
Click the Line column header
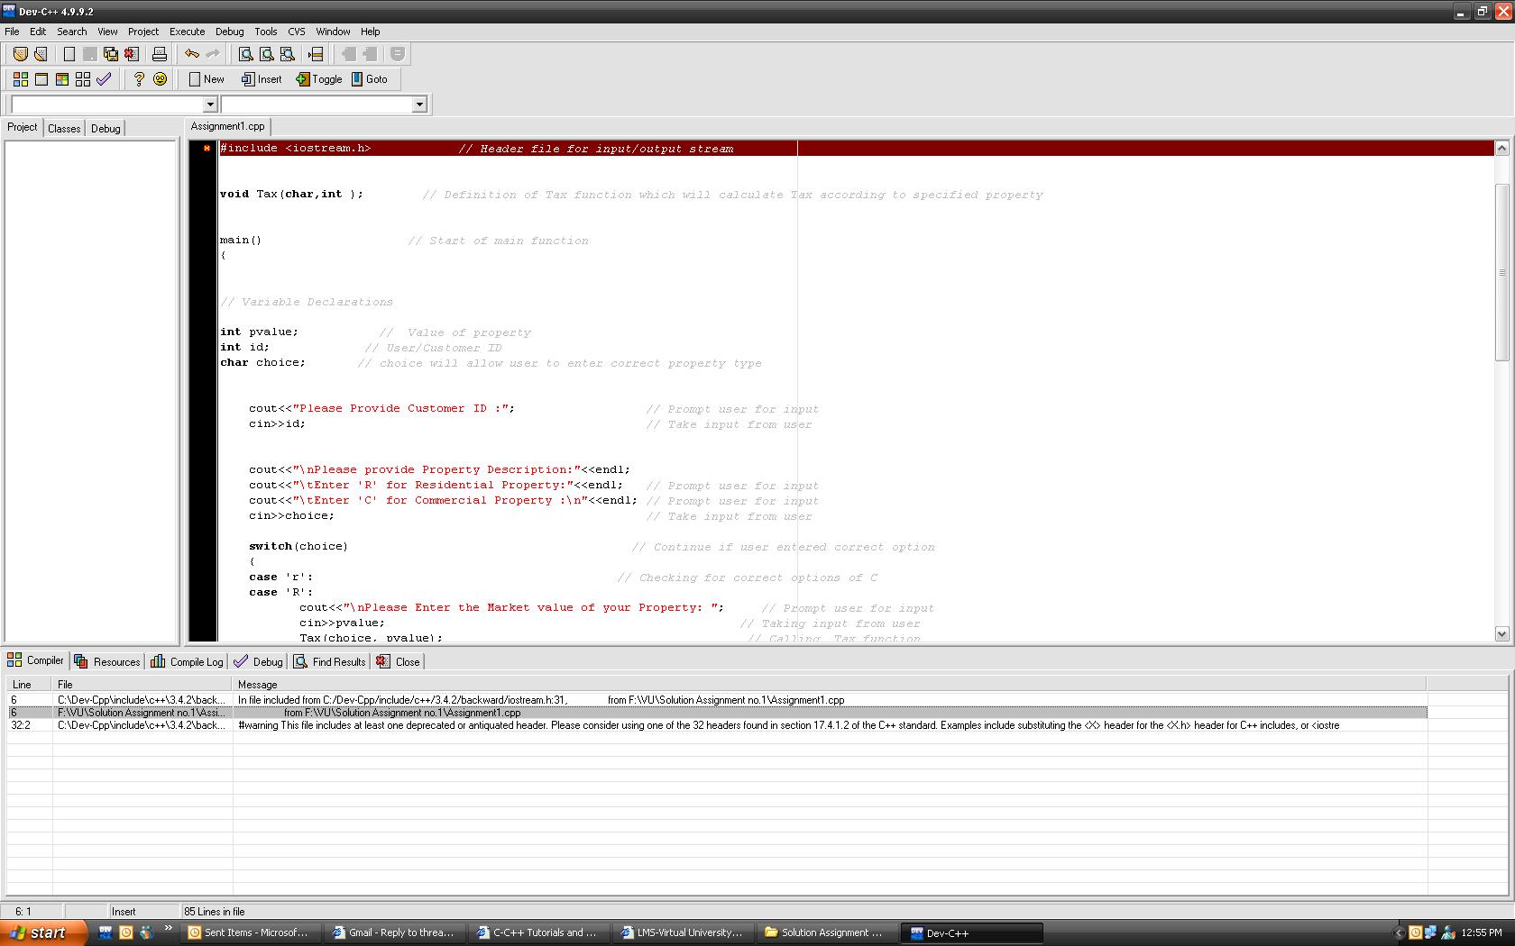pos(29,685)
